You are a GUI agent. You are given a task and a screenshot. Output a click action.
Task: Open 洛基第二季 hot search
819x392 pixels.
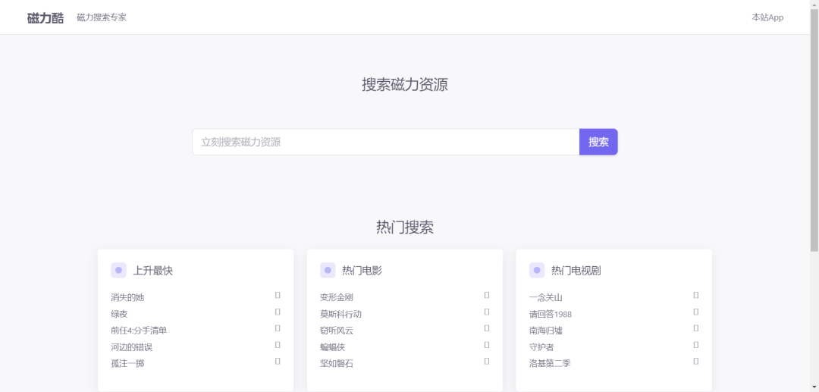[550, 364]
